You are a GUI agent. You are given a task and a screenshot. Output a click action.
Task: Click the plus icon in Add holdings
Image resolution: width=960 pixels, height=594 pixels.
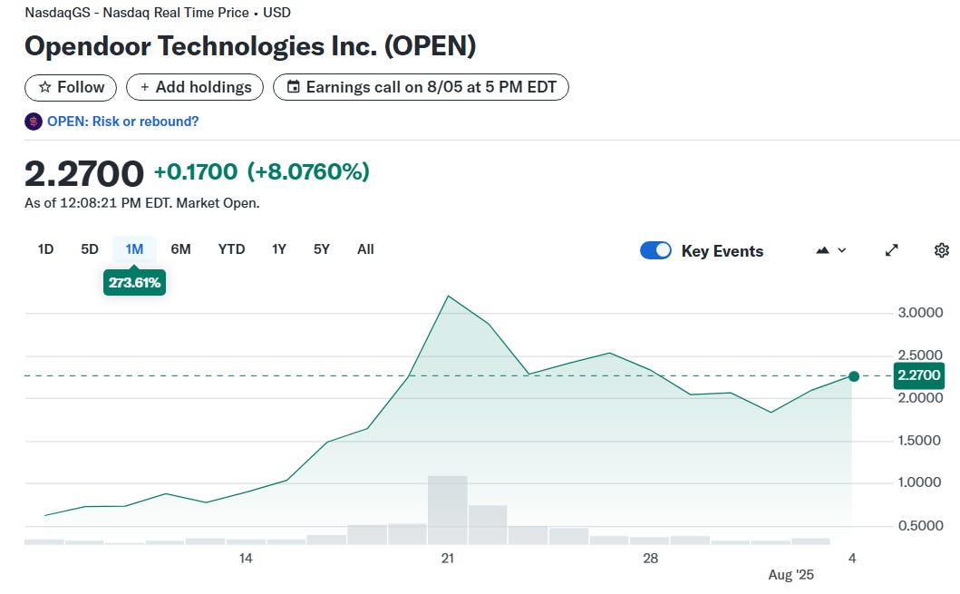point(144,87)
